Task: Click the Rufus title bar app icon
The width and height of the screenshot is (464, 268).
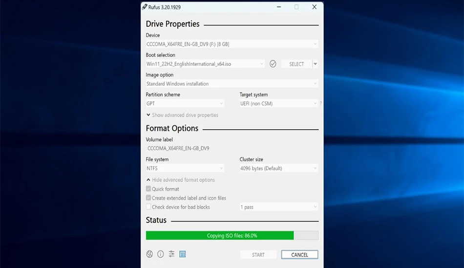Action: click(x=145, y=7)
